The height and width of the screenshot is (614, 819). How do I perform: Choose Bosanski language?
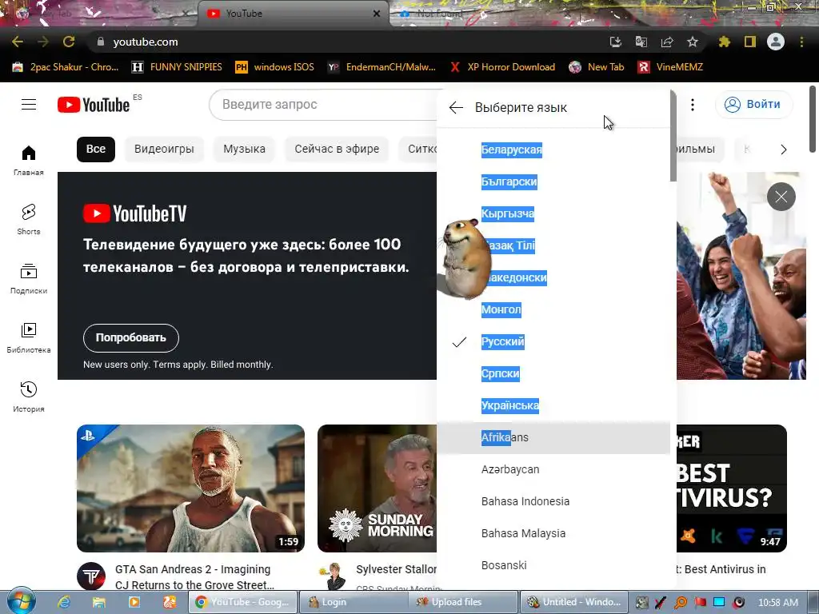pos(553,565)
